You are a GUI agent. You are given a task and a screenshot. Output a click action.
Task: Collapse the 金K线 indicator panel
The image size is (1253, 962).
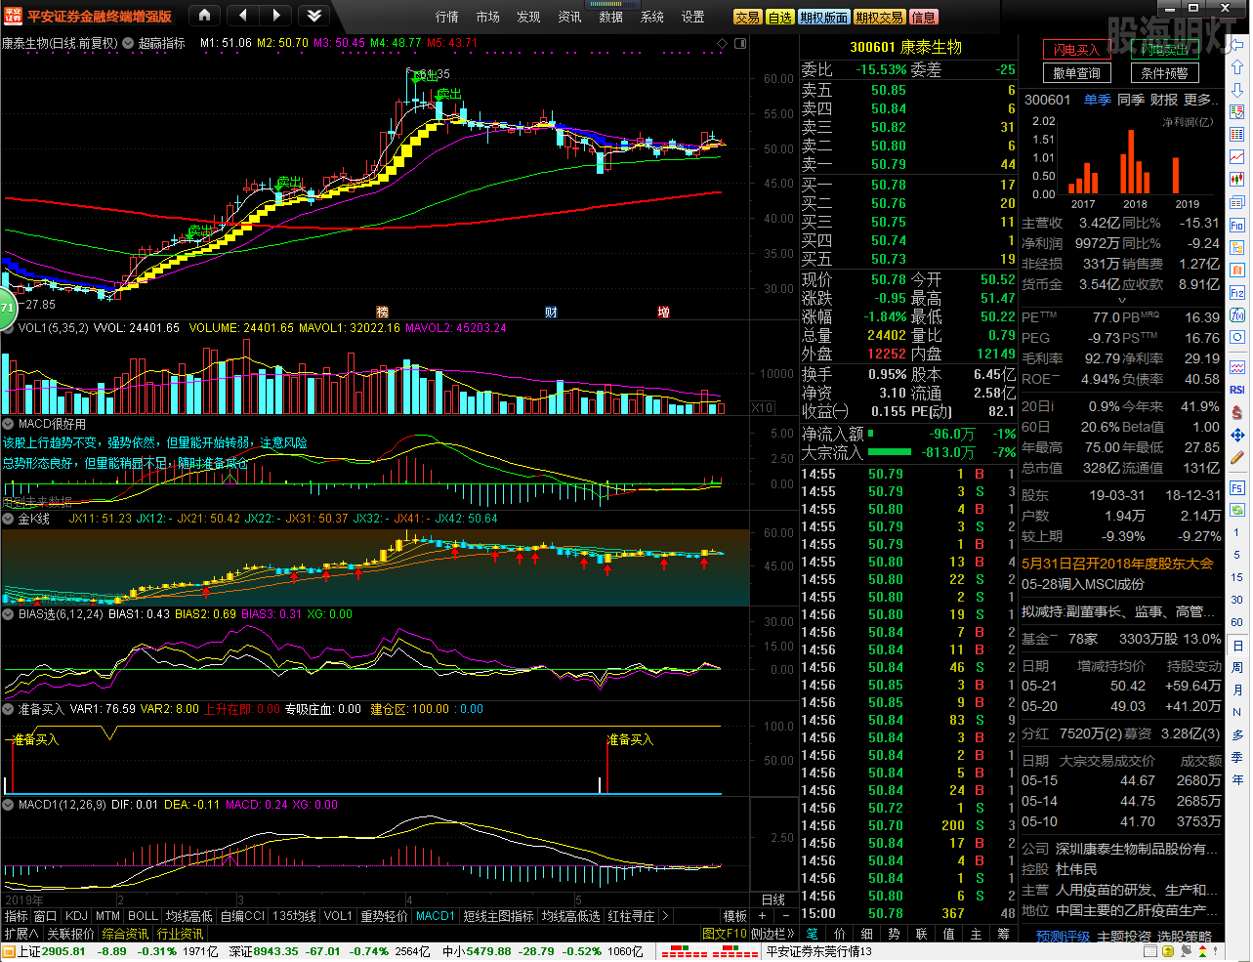pyautogui.click(x=9, y=519)
